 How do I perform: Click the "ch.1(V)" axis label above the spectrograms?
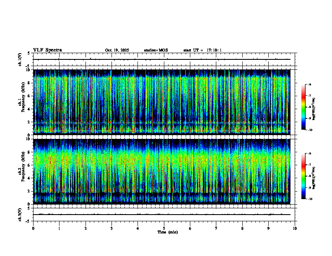pos(20,59)
